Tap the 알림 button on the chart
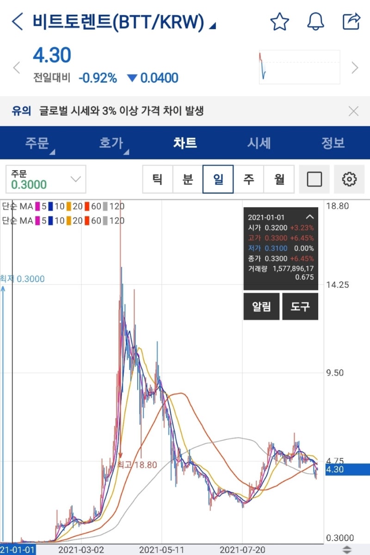Image resolution: width=370 pixels, height=555 pixels. coord(261,306)
